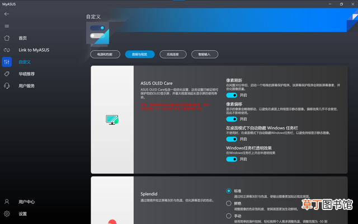Click the 在桌面模式下自动隐藏 Windows 任务栏 heading
Viewport: 358px width, 224px height.
(x=262, y=128)
